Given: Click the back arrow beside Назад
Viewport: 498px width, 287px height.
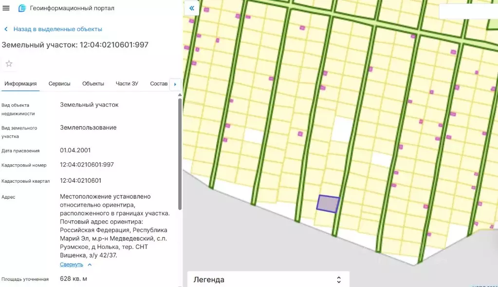Looking at the screenshot, I should coord(6,29).
